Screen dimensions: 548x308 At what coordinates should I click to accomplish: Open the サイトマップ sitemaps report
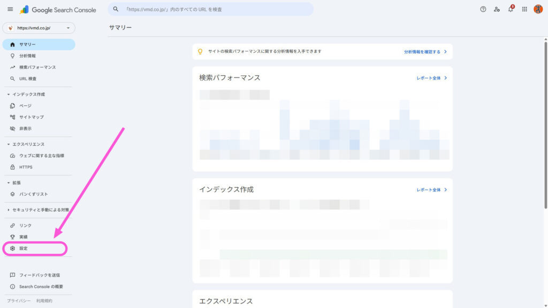click(31, 117)
